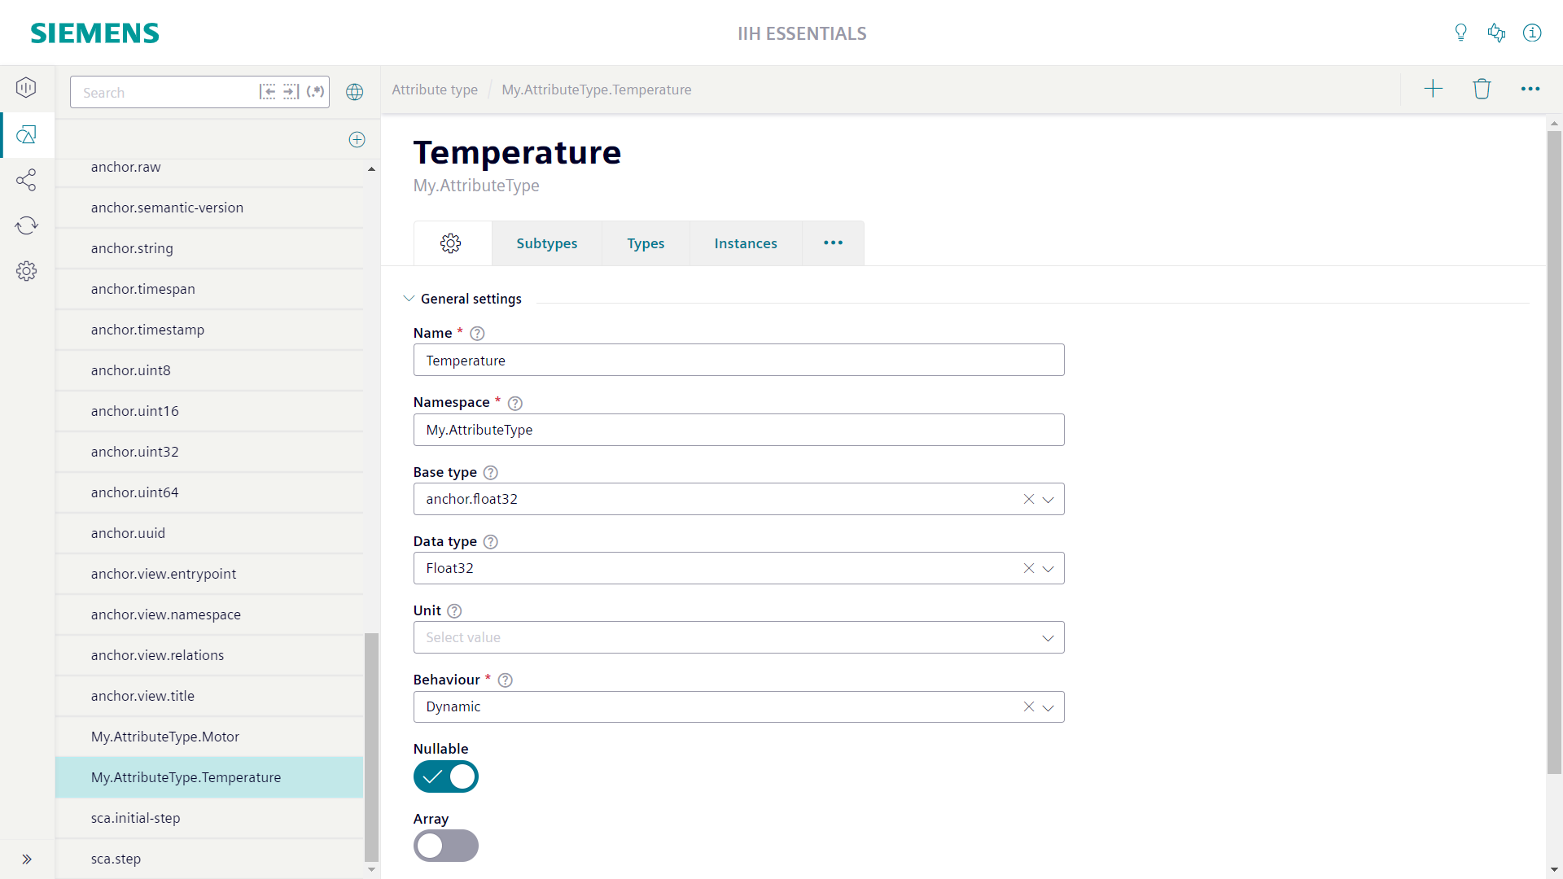1563x879 pixels.
Task: Clear the Base type value
Action: coord(1029,499)
